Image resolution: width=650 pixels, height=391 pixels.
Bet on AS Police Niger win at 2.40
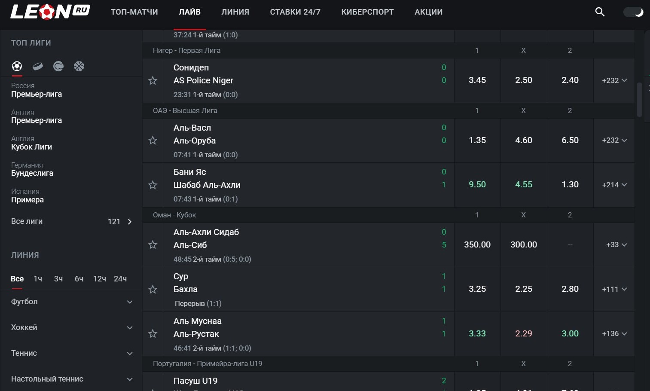(570, 80)
